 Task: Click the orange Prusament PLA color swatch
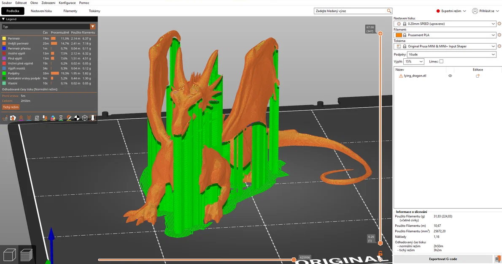click(399, 35)
